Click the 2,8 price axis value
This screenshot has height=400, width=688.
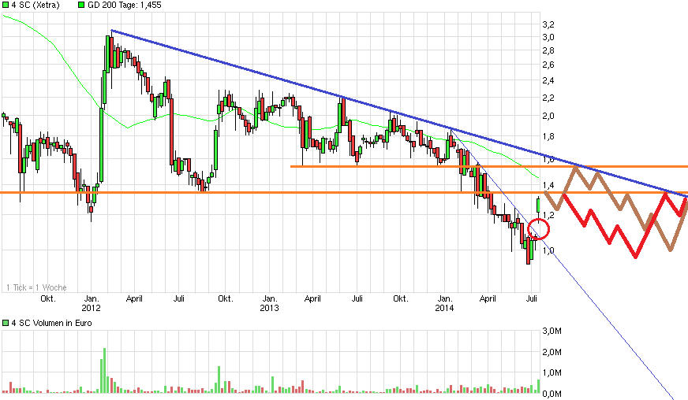548,51
